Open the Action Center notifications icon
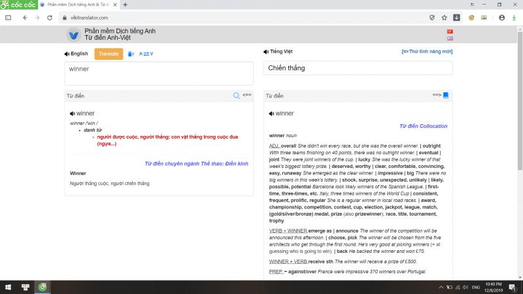The image size is (523, 294). click(513, 287)
